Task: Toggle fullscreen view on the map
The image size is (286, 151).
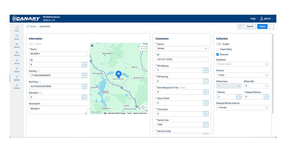Action: pos(143,47)
